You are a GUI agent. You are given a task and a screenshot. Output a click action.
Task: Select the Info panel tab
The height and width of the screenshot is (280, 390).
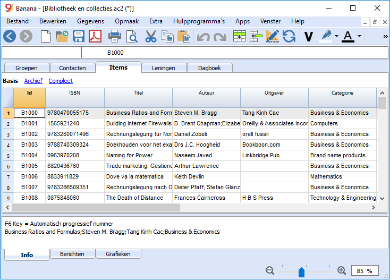click(x=27, y=255)
